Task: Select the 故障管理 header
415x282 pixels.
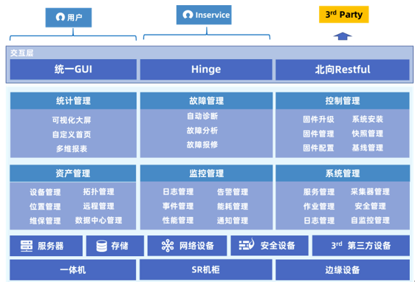Action: pos(206,100)
